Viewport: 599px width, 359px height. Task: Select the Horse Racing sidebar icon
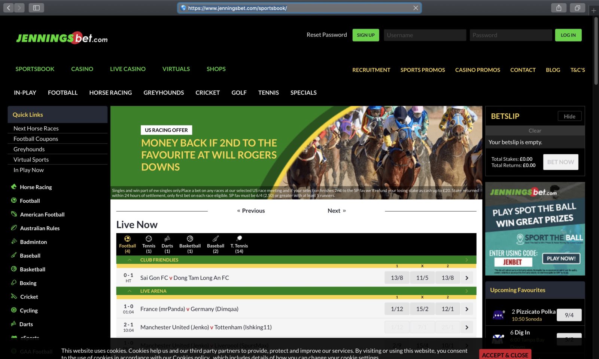tap(14, 187)
